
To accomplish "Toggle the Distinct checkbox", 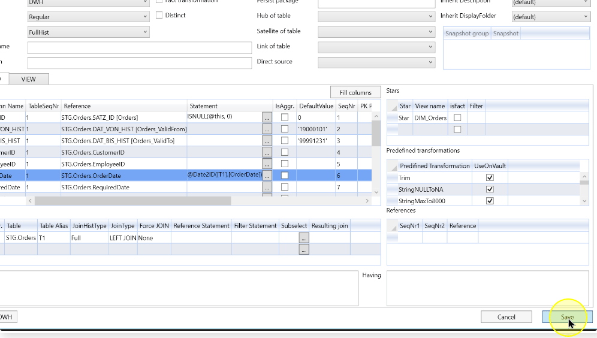I will tap(159, 15).
